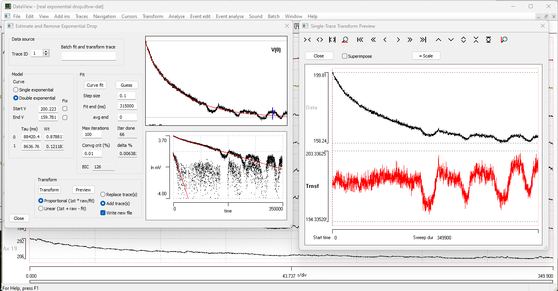The image size is (558, 291).
Task: Edit the Fit end (ms) value field
Action: [126, 106]
